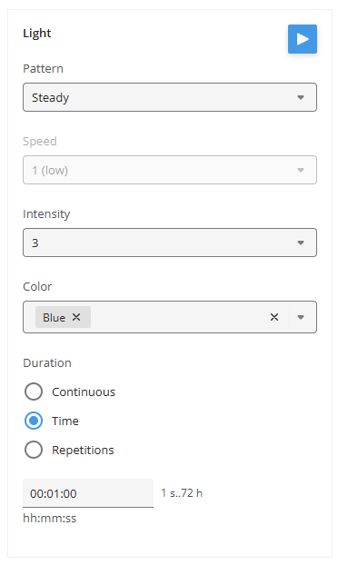Click the duration time input field
This screenshot has width=338, height=565.
[88, 493]
